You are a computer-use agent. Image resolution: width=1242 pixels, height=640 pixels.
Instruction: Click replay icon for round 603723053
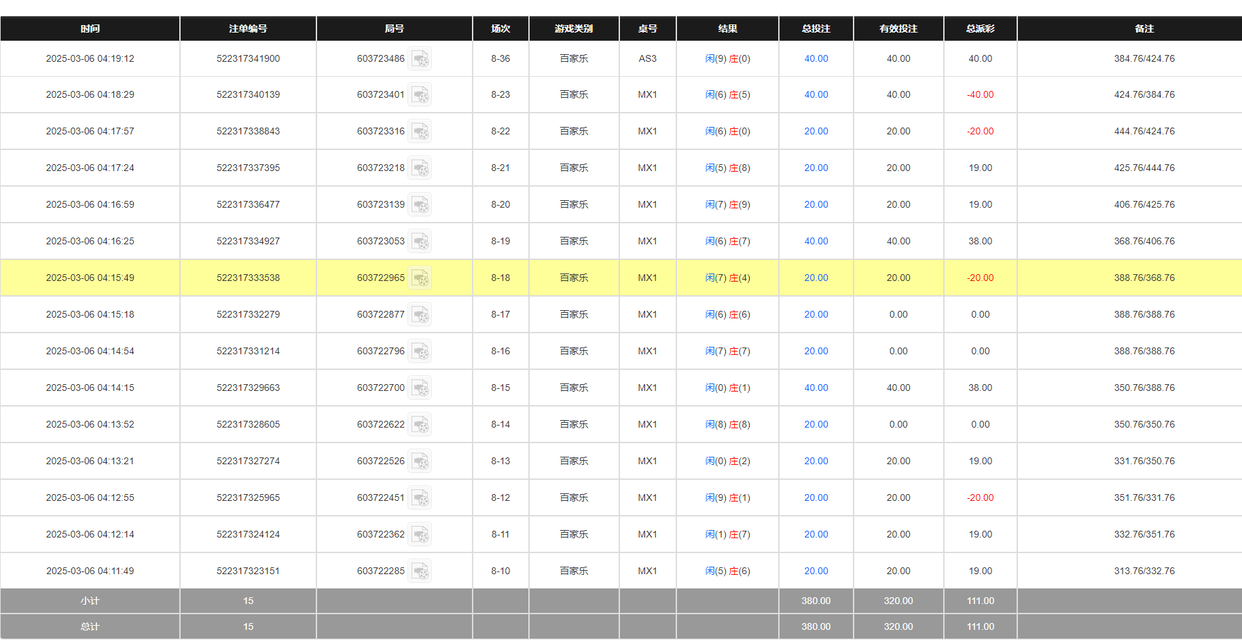420,242
